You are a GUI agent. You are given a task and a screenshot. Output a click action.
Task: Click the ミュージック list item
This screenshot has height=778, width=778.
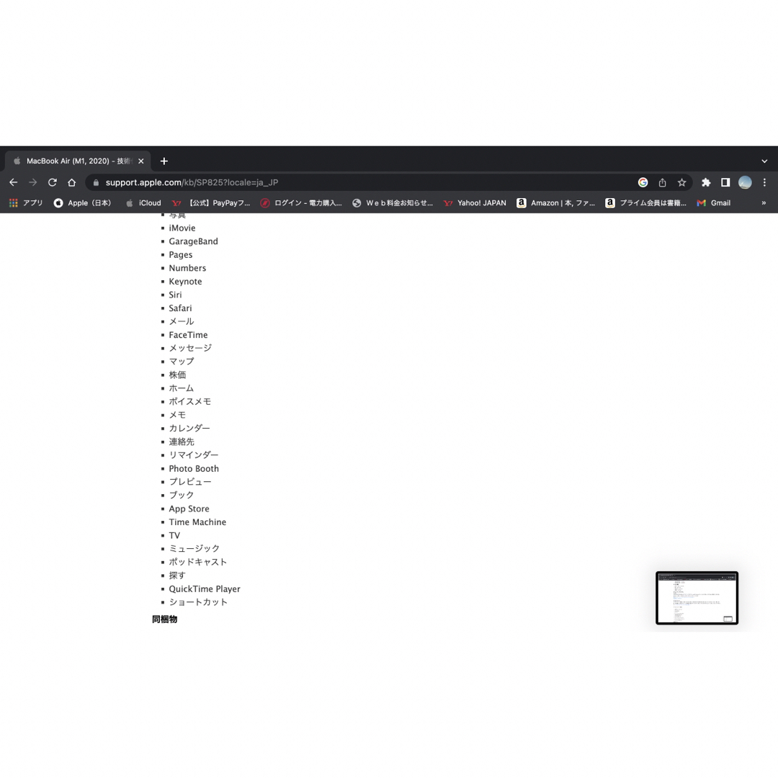pos(194,549)
